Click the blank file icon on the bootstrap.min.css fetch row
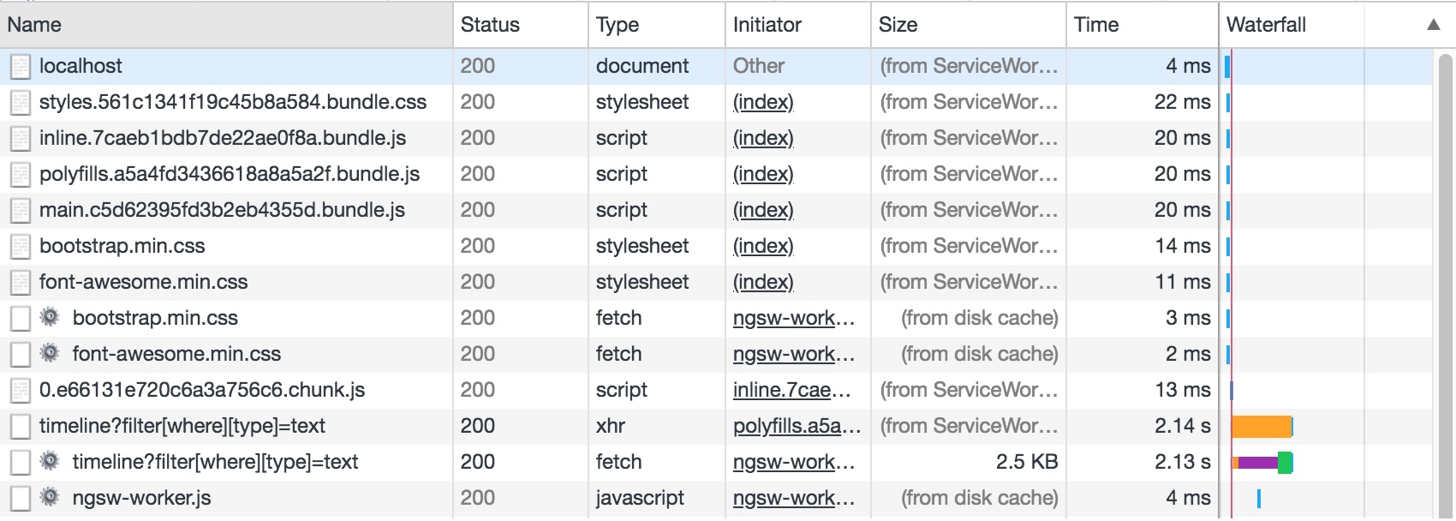The height and width of the screenshot is (521, 1456). coord(20,319)
